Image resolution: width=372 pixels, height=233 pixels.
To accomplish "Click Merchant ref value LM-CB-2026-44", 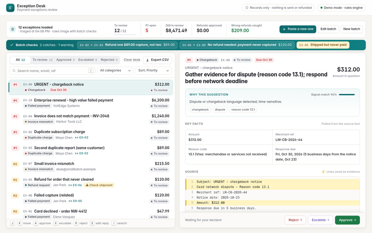I will (x=289, y=140).
